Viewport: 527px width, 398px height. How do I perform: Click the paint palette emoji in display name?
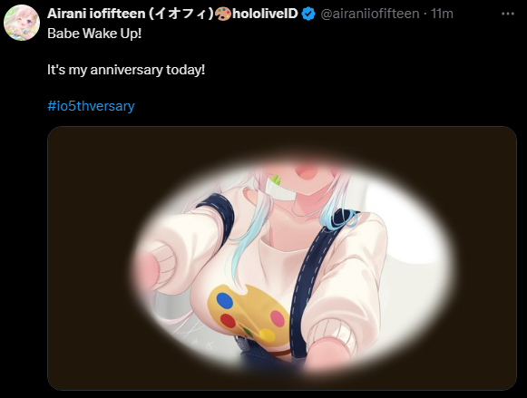tap(223, 14)
